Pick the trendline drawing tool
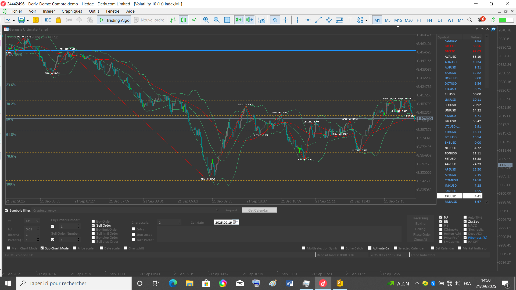Screen dimensions: 516x290 coord(318,20)
